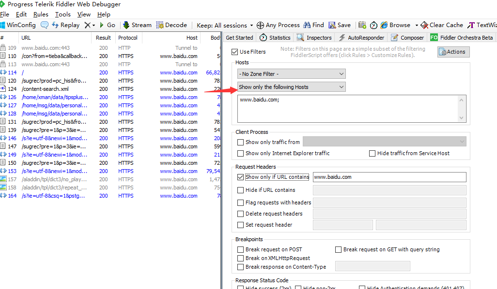Screen dimensions: 497x289
Task: Open the Find sessions tool
Action: click(313, 25)
